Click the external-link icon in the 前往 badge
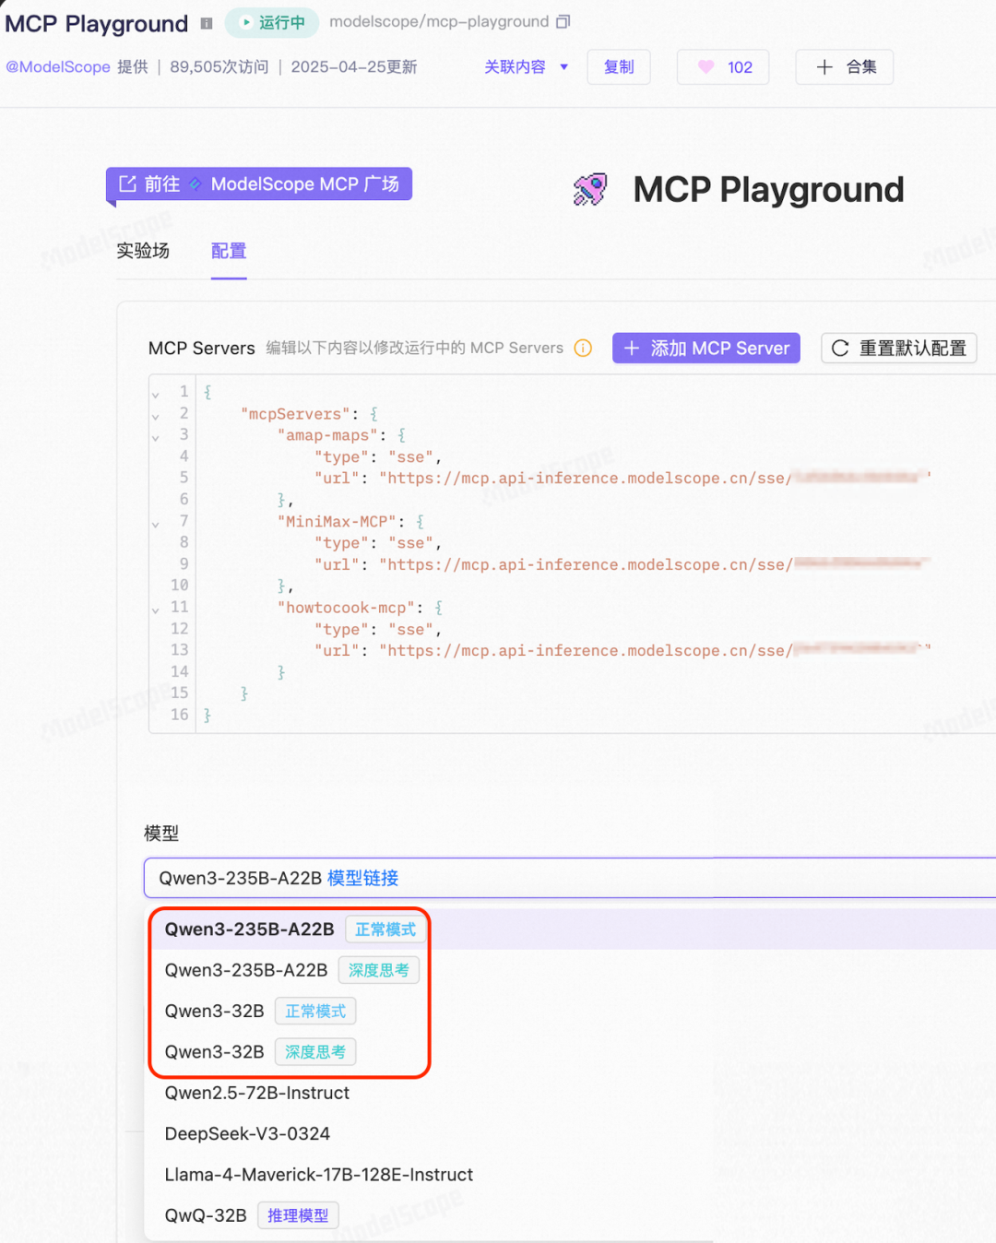The width and height of the screenshot is (996, 1243). pos(127,183)
